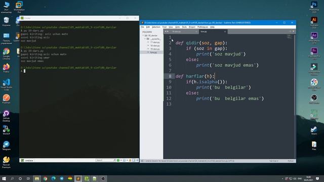The image size is (324, 182).
Task: Go to the next tab with right arrow
Action: 168,31
